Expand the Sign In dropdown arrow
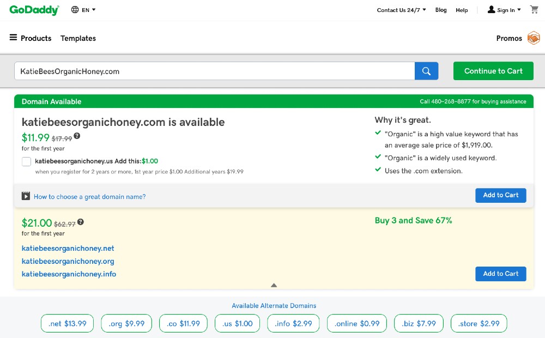The height and width of the screenshot is (338, 545). pos(519,10)
